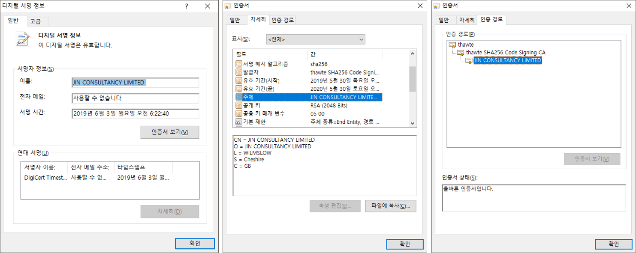Select the 발급자 row
Image resolution: width=636 pixels, height=253 pixels.
(x=309, y=72)
